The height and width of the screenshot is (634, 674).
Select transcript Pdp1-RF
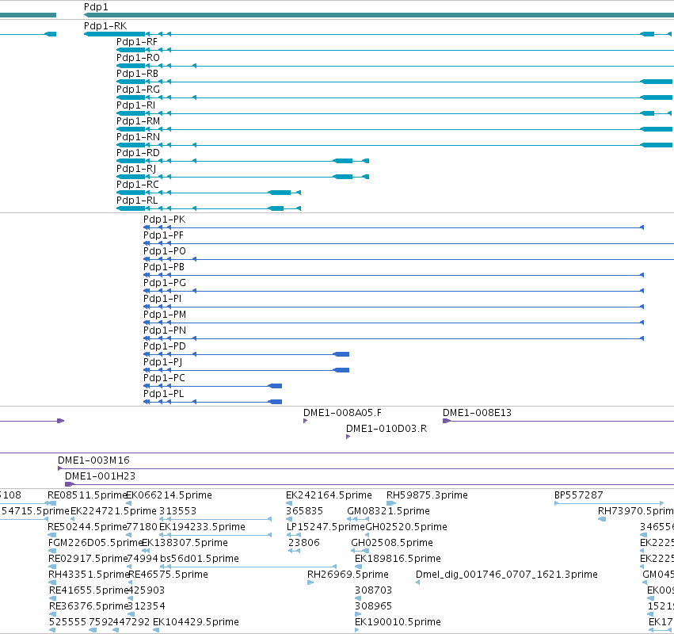(137, 42)
